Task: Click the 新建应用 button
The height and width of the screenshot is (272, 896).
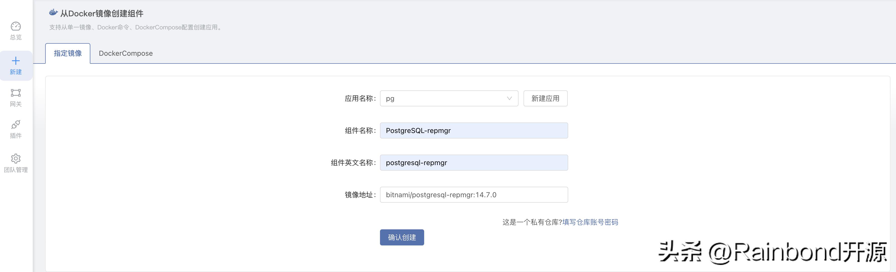Action: click(x=545, y=98)
